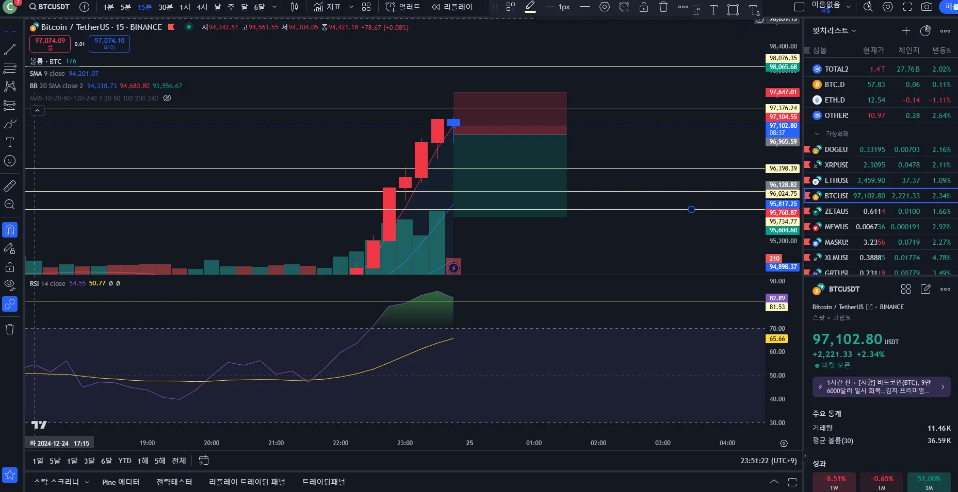The height and width of the screenshot is (492, 958).
Task: Open the 전략테스터 tab
Action: tap(174, 482)
